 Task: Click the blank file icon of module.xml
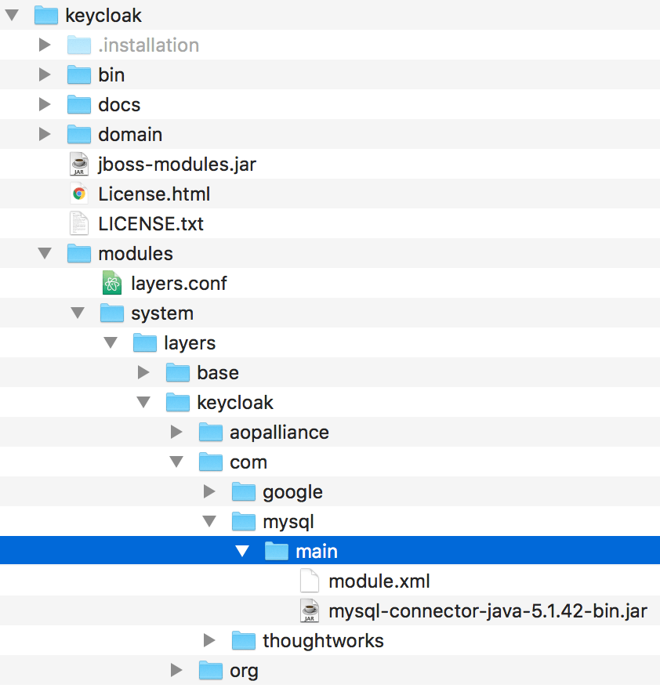(310, 581)
